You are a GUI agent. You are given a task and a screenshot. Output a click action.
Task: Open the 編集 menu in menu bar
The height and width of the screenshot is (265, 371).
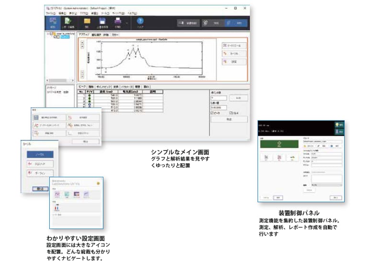(x=62, y=13)
